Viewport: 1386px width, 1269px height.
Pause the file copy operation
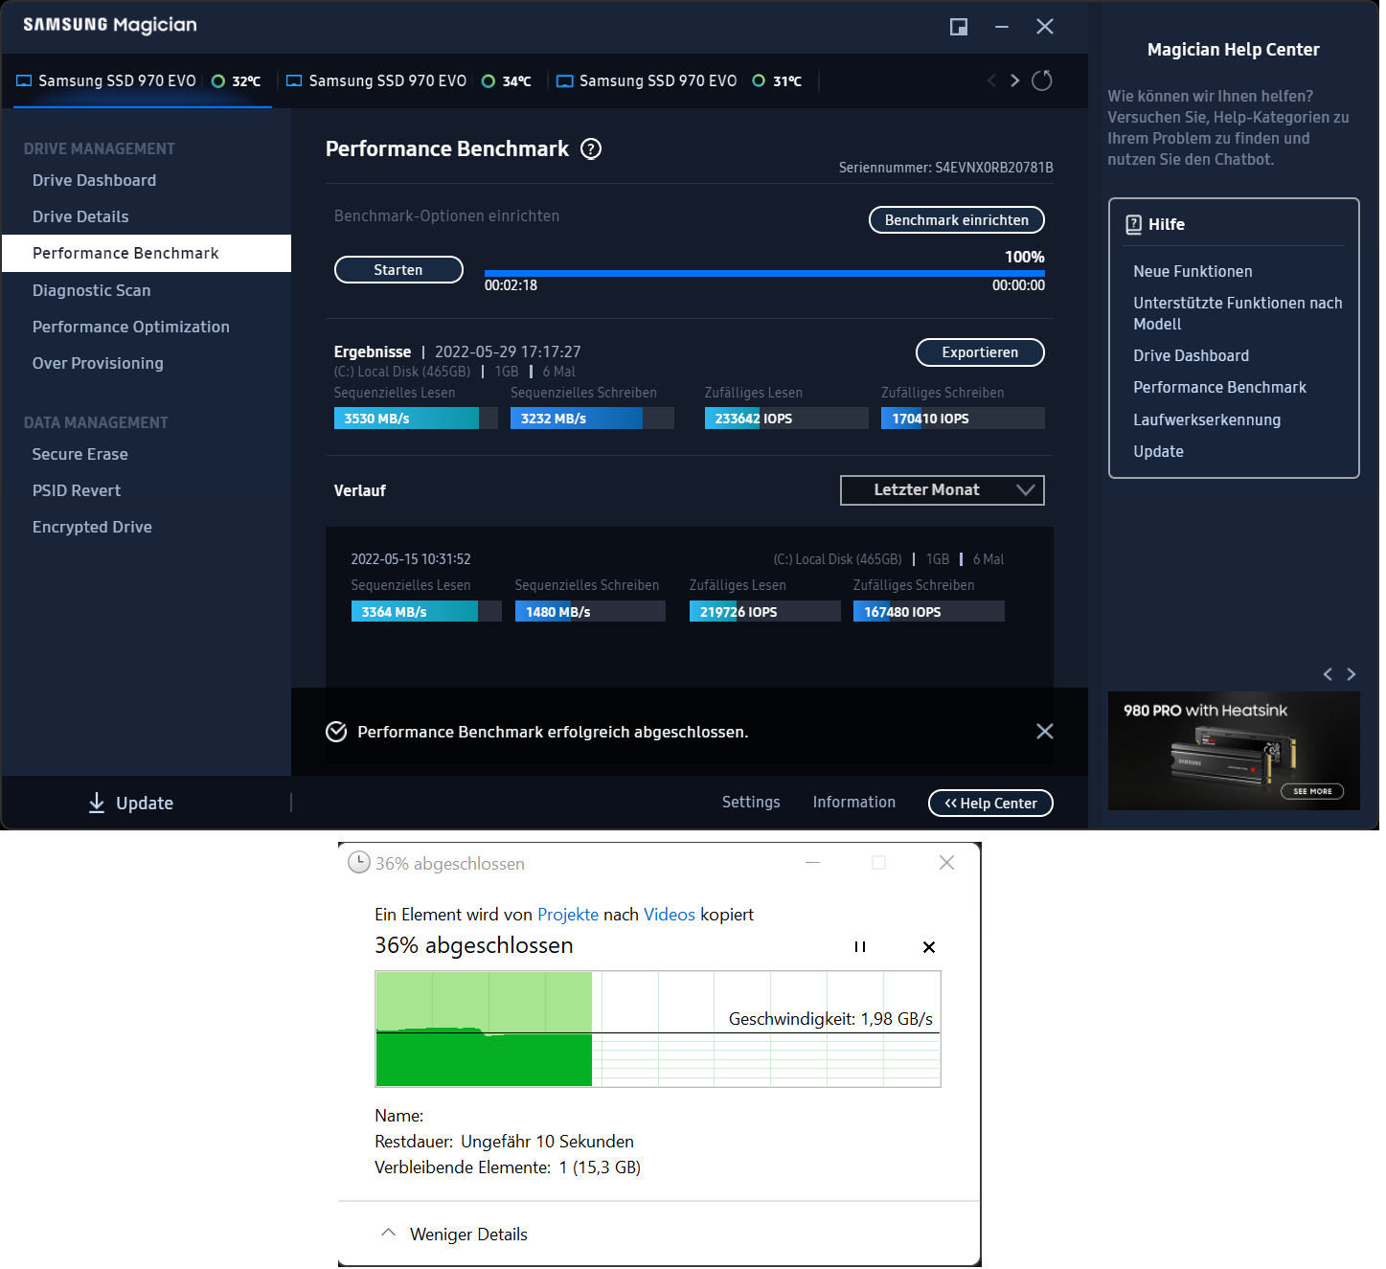[x=860, y=947]
